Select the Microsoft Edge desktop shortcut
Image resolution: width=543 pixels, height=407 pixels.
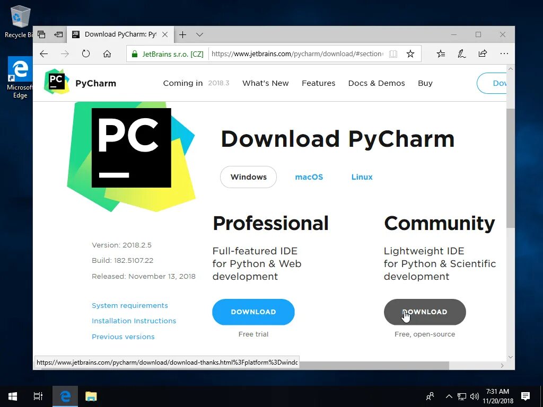tap(20, 78)
